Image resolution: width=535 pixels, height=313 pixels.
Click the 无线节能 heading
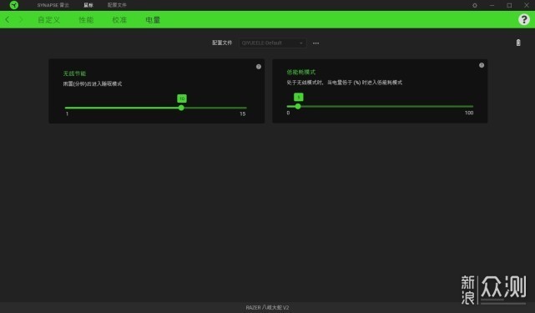point(74,73)
